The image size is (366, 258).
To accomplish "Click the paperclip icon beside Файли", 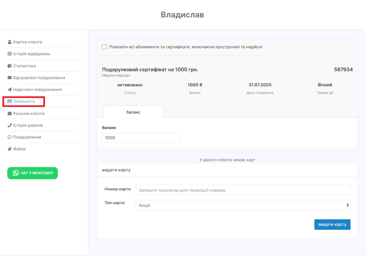I will (10, 149).
